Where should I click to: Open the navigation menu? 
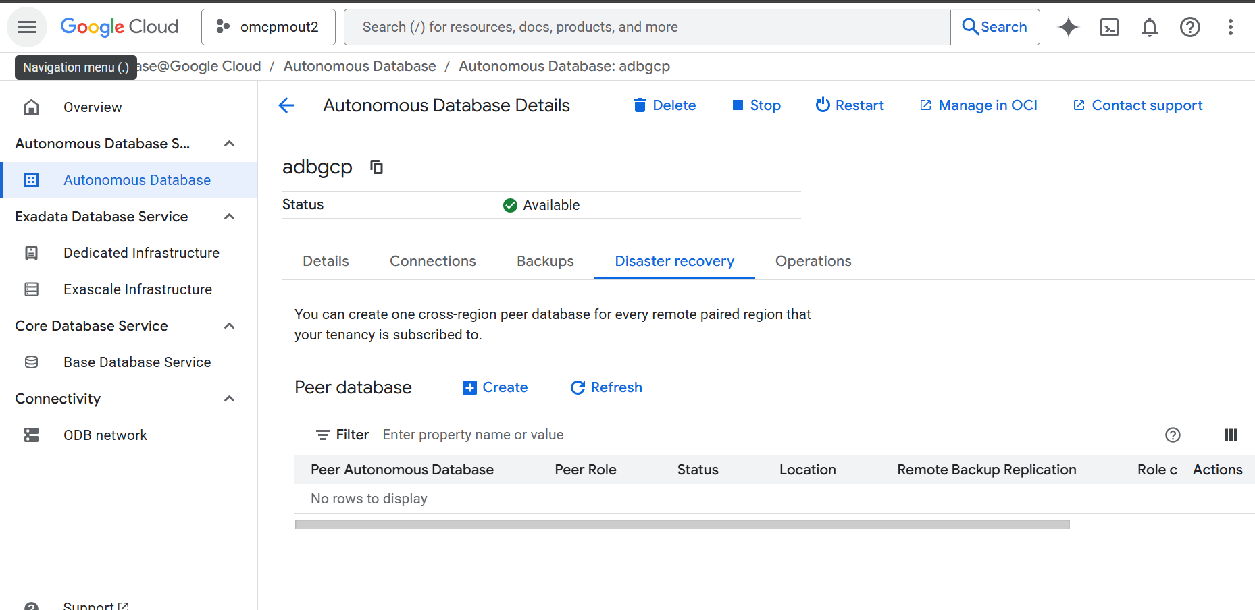click(26, 27)
